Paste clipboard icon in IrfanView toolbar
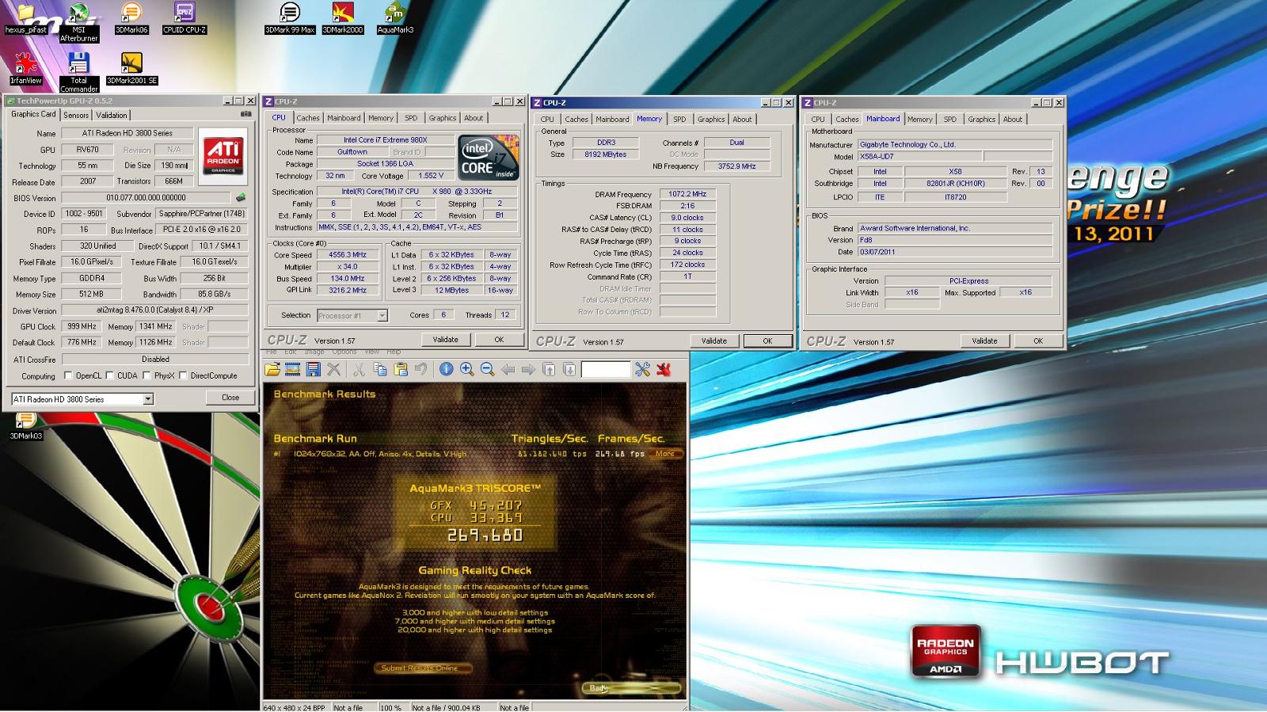Screen dimensions: 1267x712 401,369
